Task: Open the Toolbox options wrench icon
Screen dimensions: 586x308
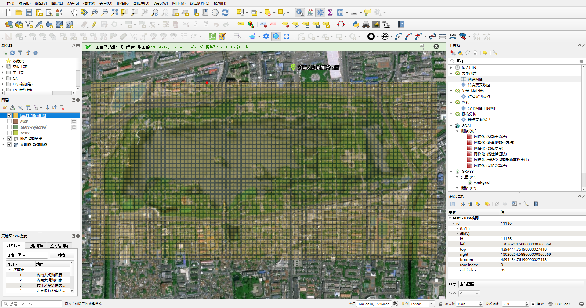Action: pyautogui.click(x=495, y=53)
